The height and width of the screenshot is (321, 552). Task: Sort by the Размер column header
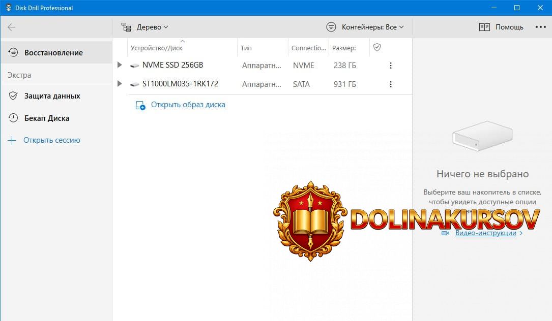(343, 48)
